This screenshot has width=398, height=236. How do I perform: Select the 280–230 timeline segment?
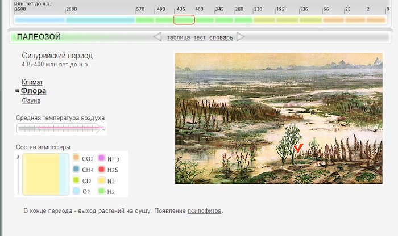coord(244,20)
